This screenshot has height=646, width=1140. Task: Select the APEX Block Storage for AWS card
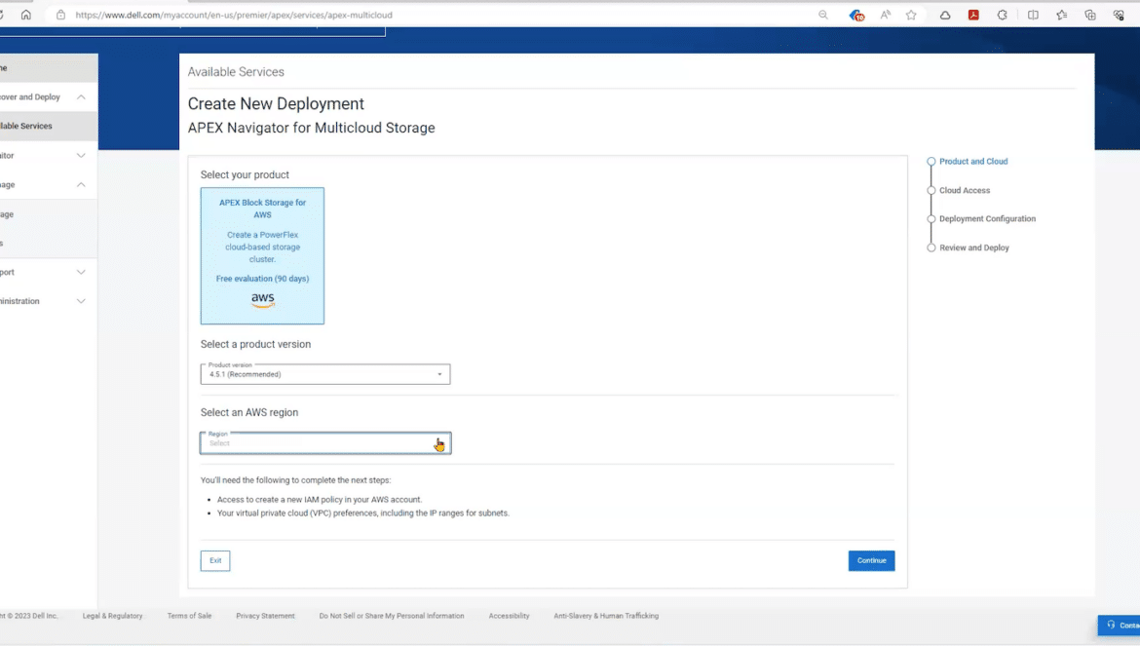(x=262, y=256)
